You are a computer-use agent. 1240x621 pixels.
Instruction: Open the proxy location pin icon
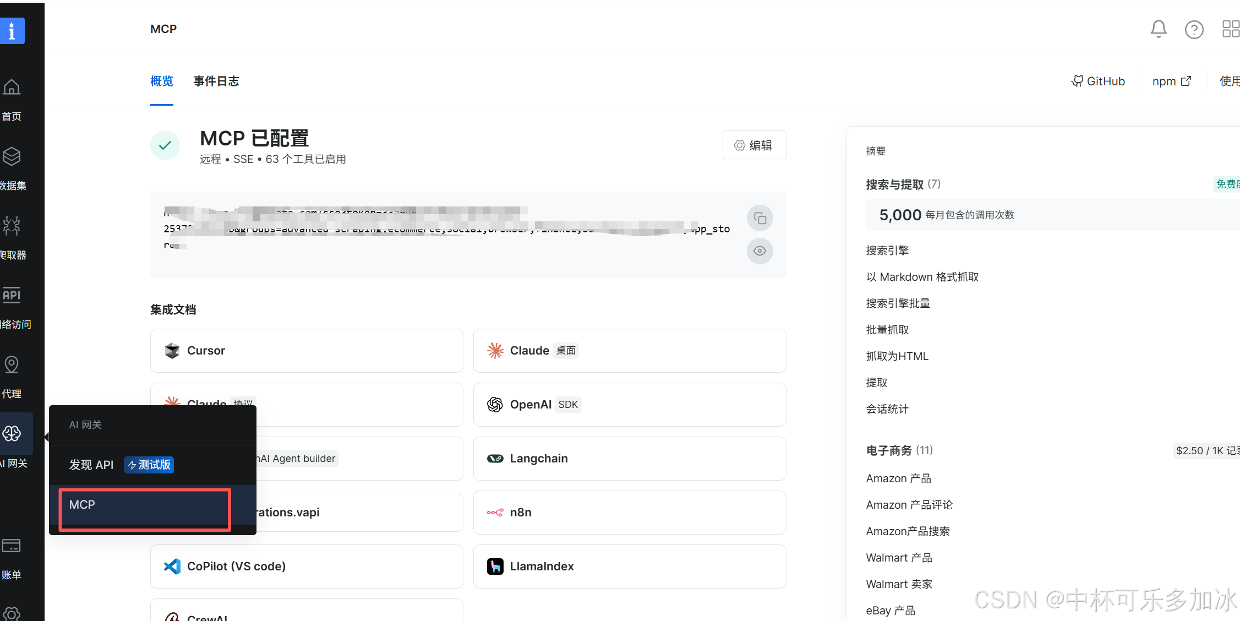[12, 364]
